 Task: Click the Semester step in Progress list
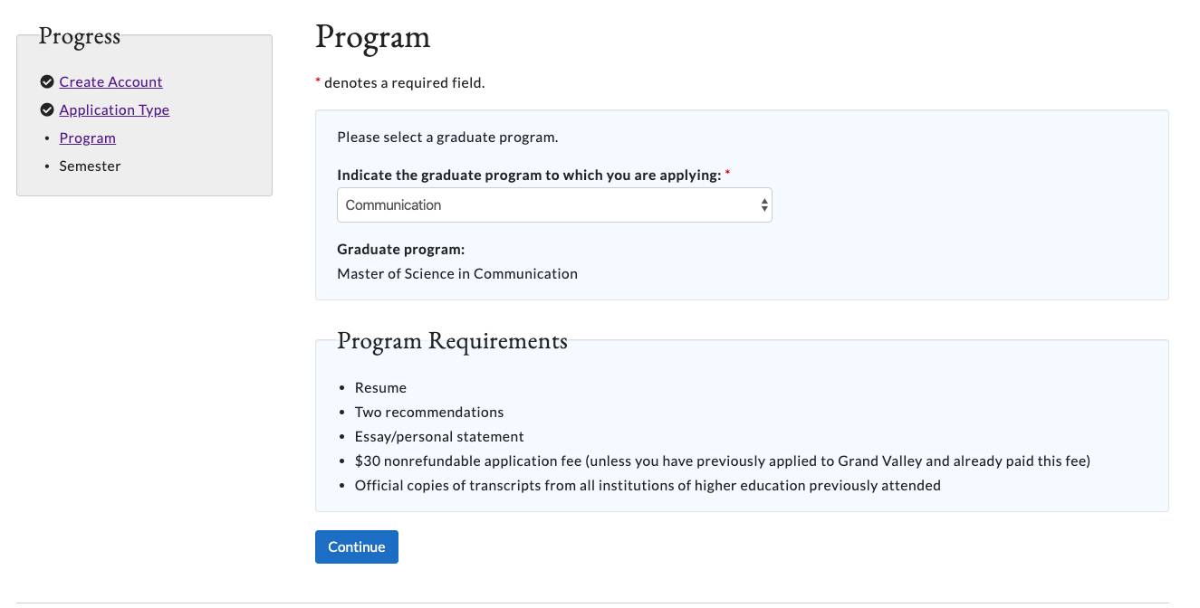point(90,166)
